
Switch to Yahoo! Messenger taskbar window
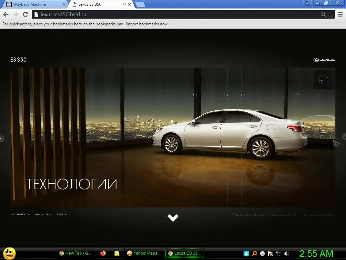point(144,253)
